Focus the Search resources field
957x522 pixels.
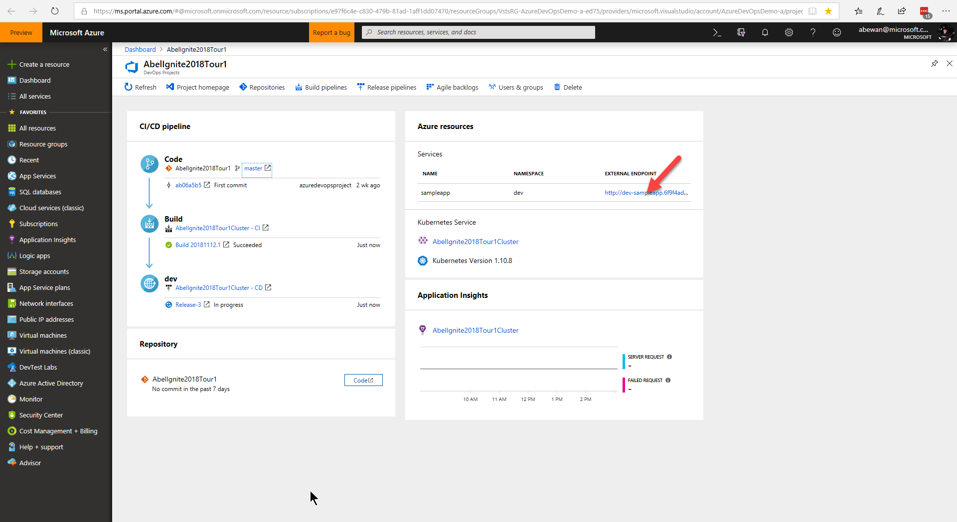(x=478, y=32)
